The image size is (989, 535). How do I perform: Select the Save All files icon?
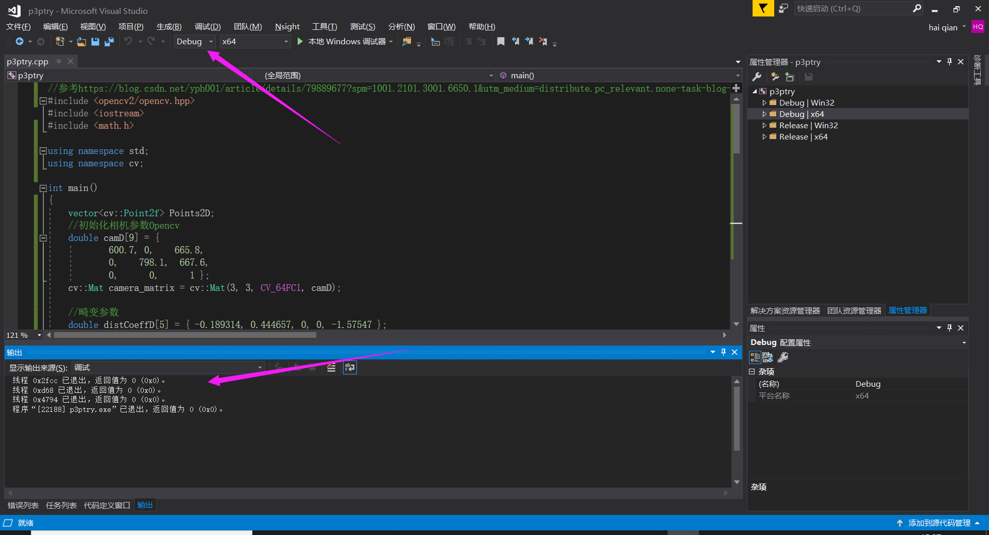click(109, 42)
